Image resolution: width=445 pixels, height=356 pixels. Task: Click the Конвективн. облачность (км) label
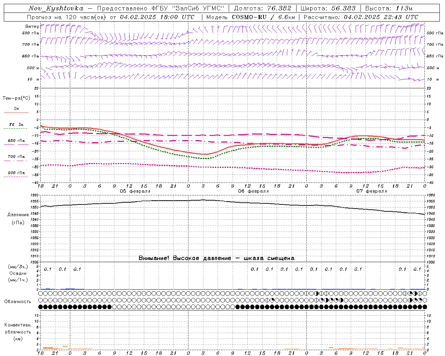[18, 332]
